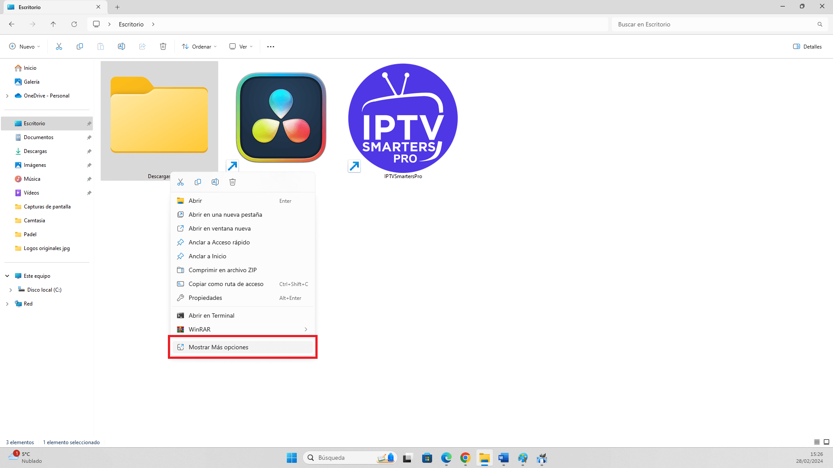Switch to details list view icon

click(x=817, y=442)
